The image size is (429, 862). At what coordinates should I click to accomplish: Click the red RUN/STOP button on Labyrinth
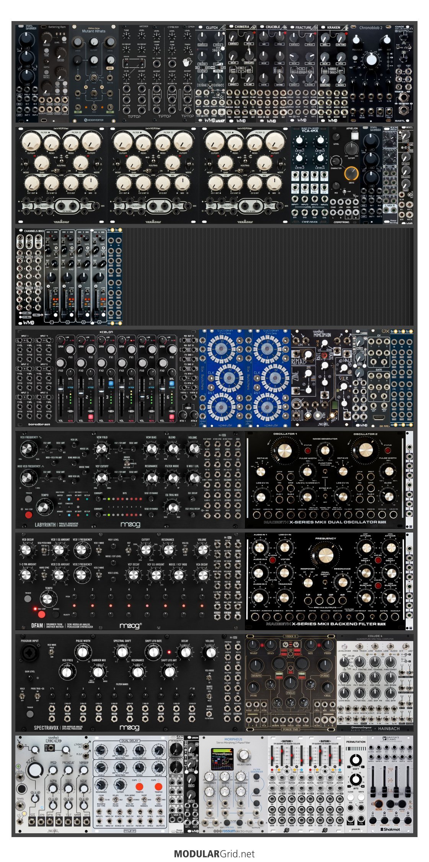coord(29,514)
